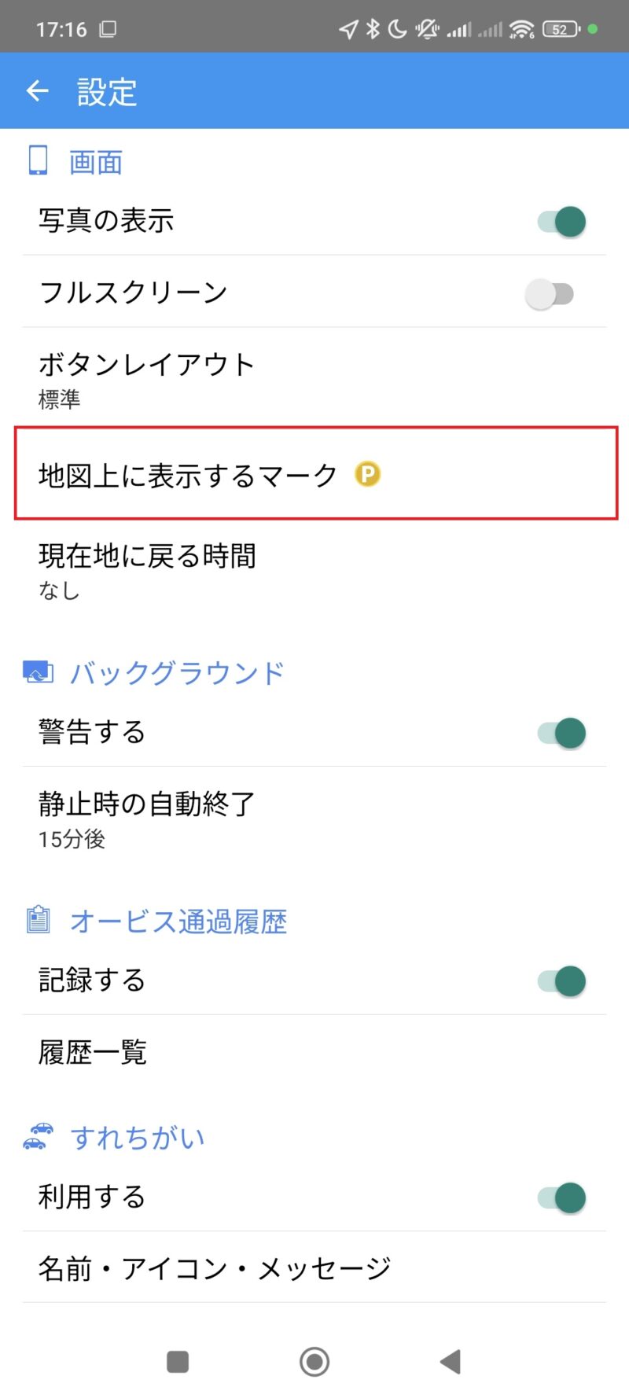Open 静止時の自動終了 time picker
Screen dimensions: 629x1398
coord(314,819)
